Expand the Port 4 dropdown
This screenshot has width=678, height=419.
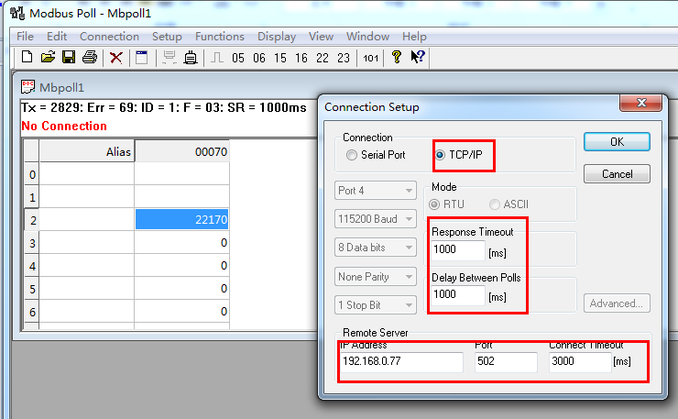point(377,191)
